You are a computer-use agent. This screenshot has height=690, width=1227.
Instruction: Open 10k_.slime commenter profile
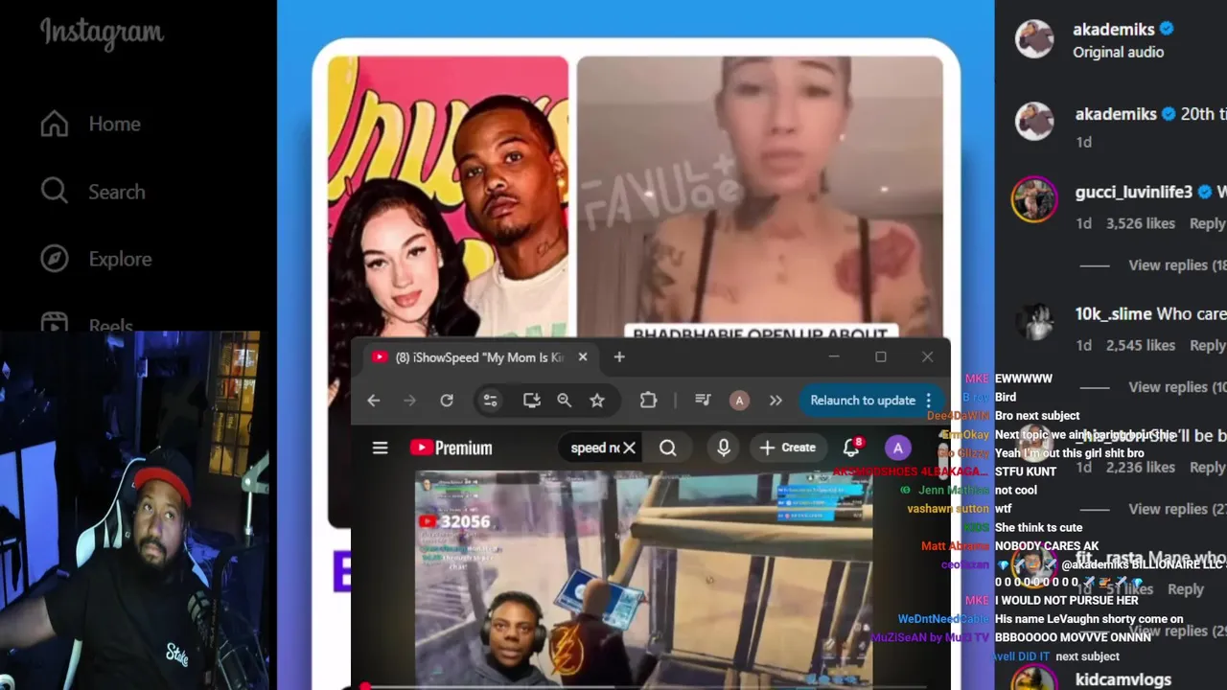(x=1113, y=313)
